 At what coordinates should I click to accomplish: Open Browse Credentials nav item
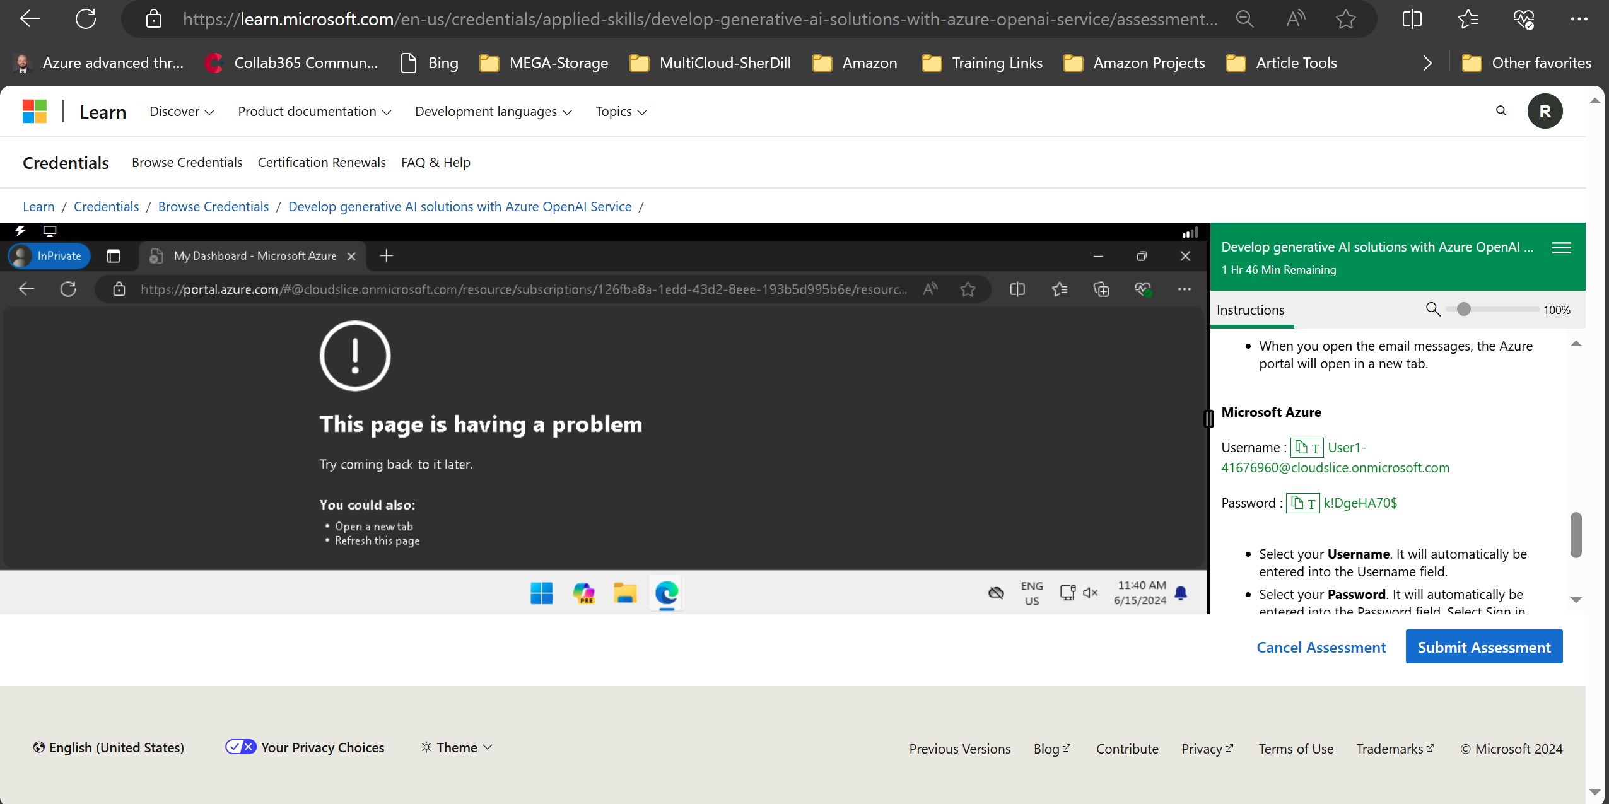pos(187,163)
